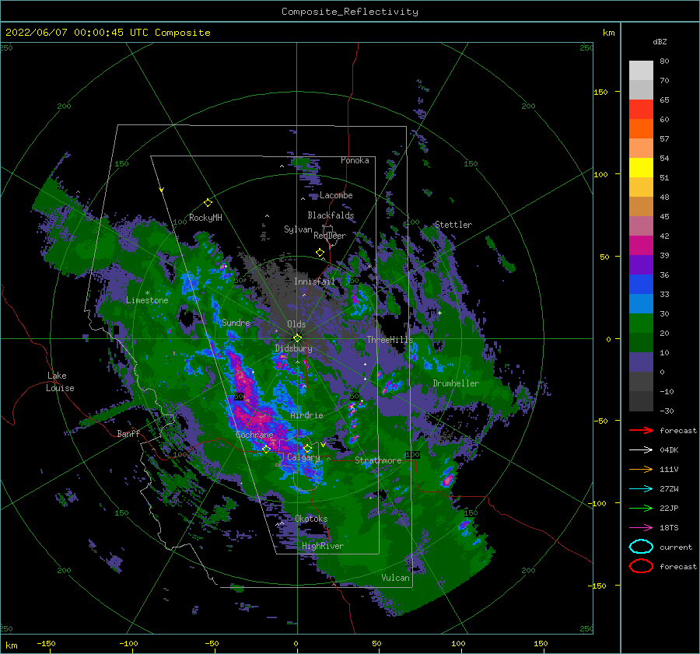Click the HighRiver label

click(323, 546)
